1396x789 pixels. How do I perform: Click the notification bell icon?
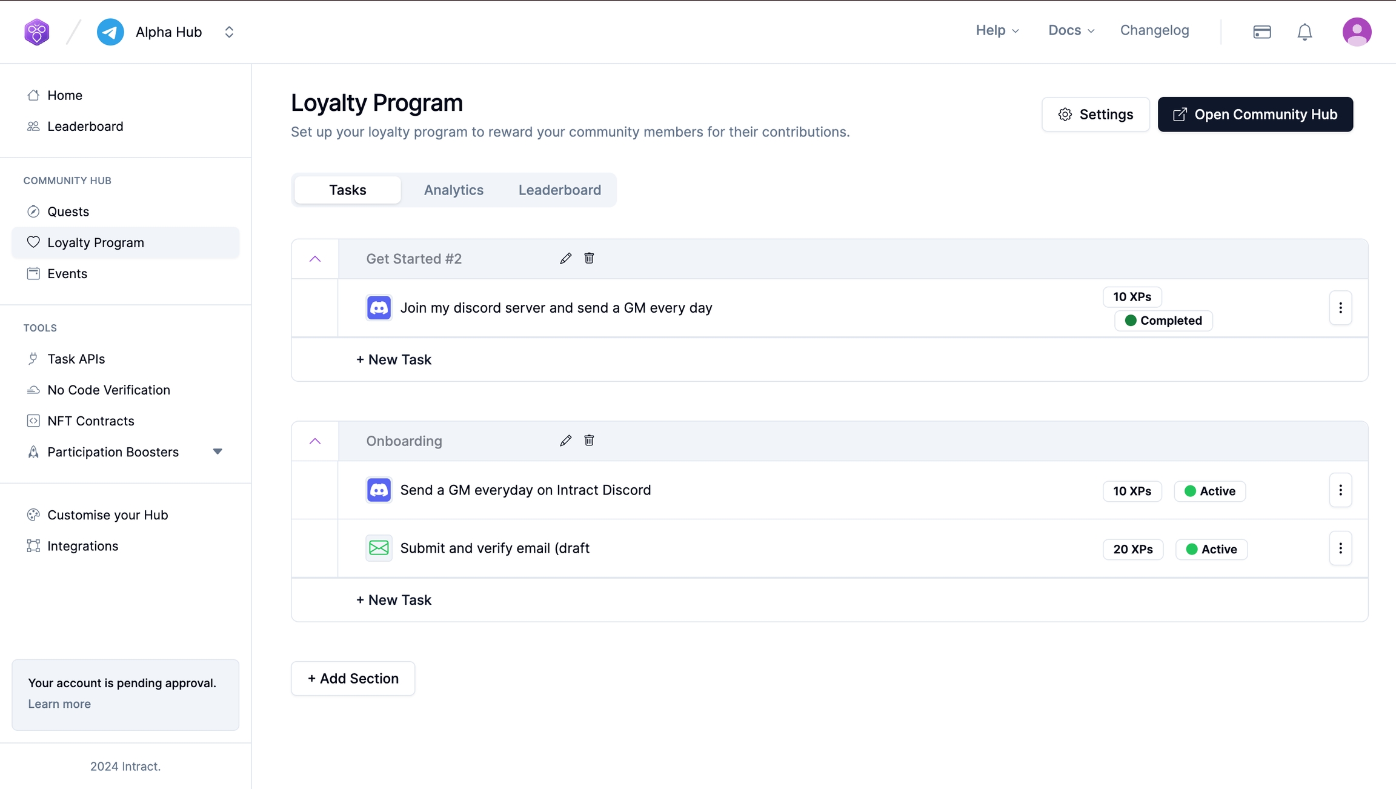pos(1305,32)
